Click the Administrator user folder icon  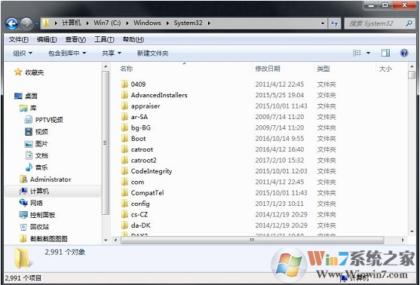[x=23, y=179]
